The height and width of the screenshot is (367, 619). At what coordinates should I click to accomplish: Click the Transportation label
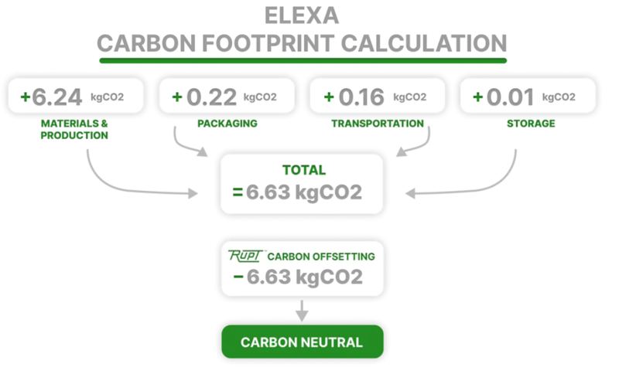pos(378,124)
